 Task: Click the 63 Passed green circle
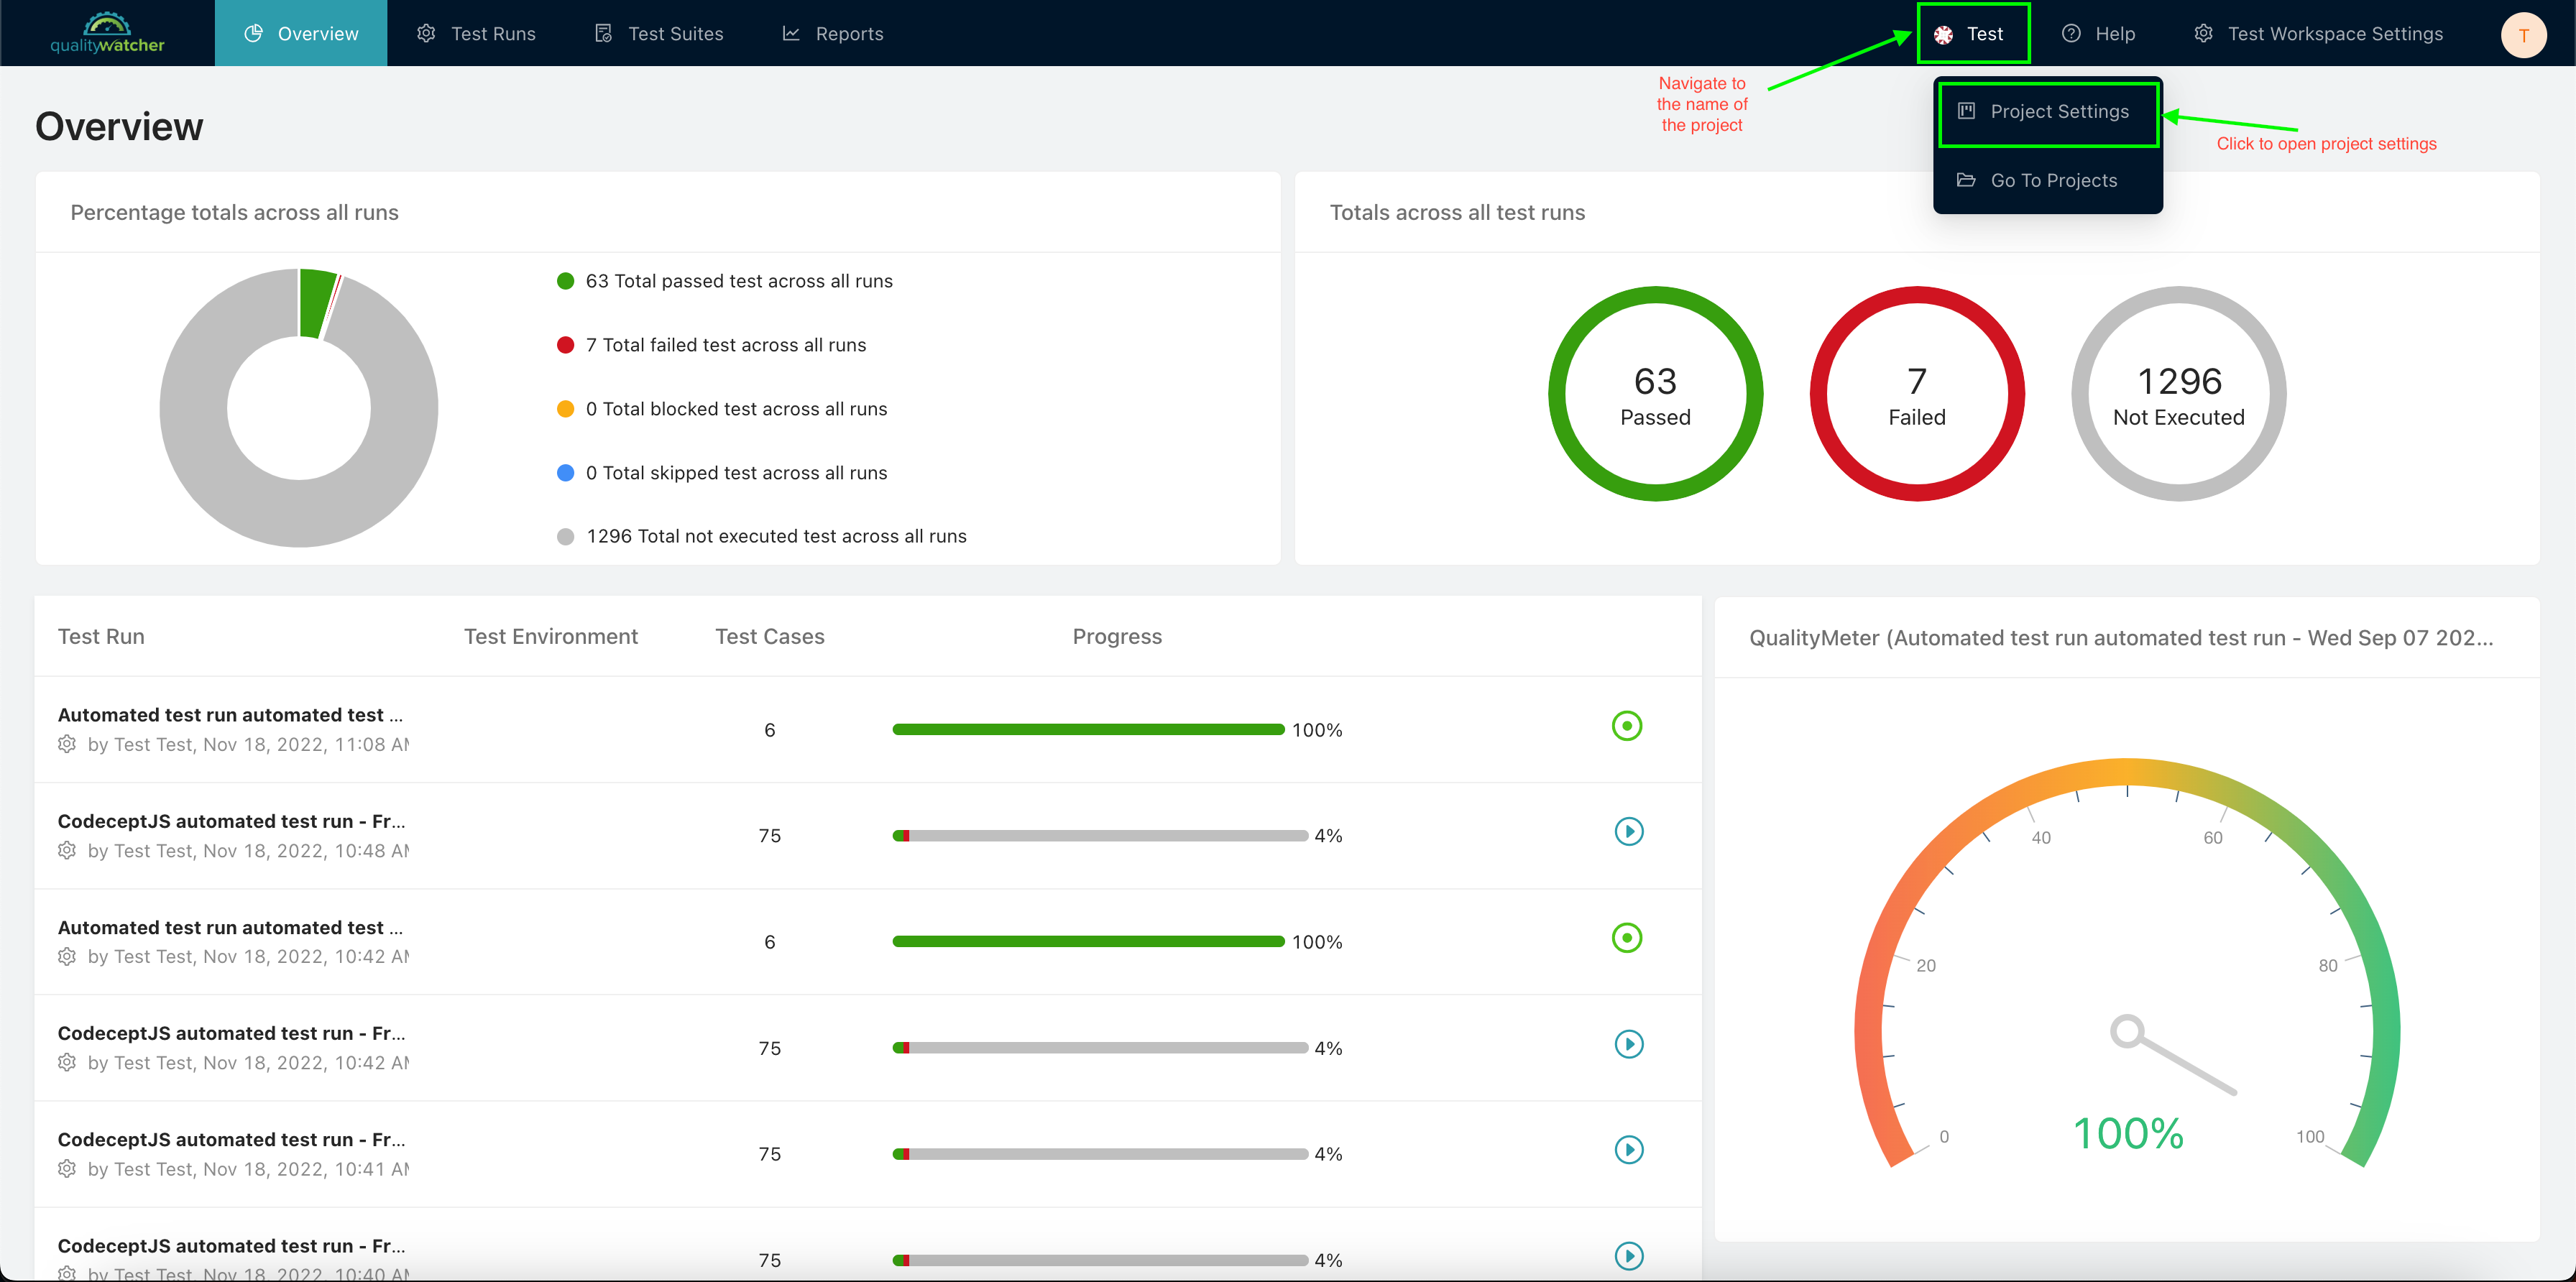1655,394
